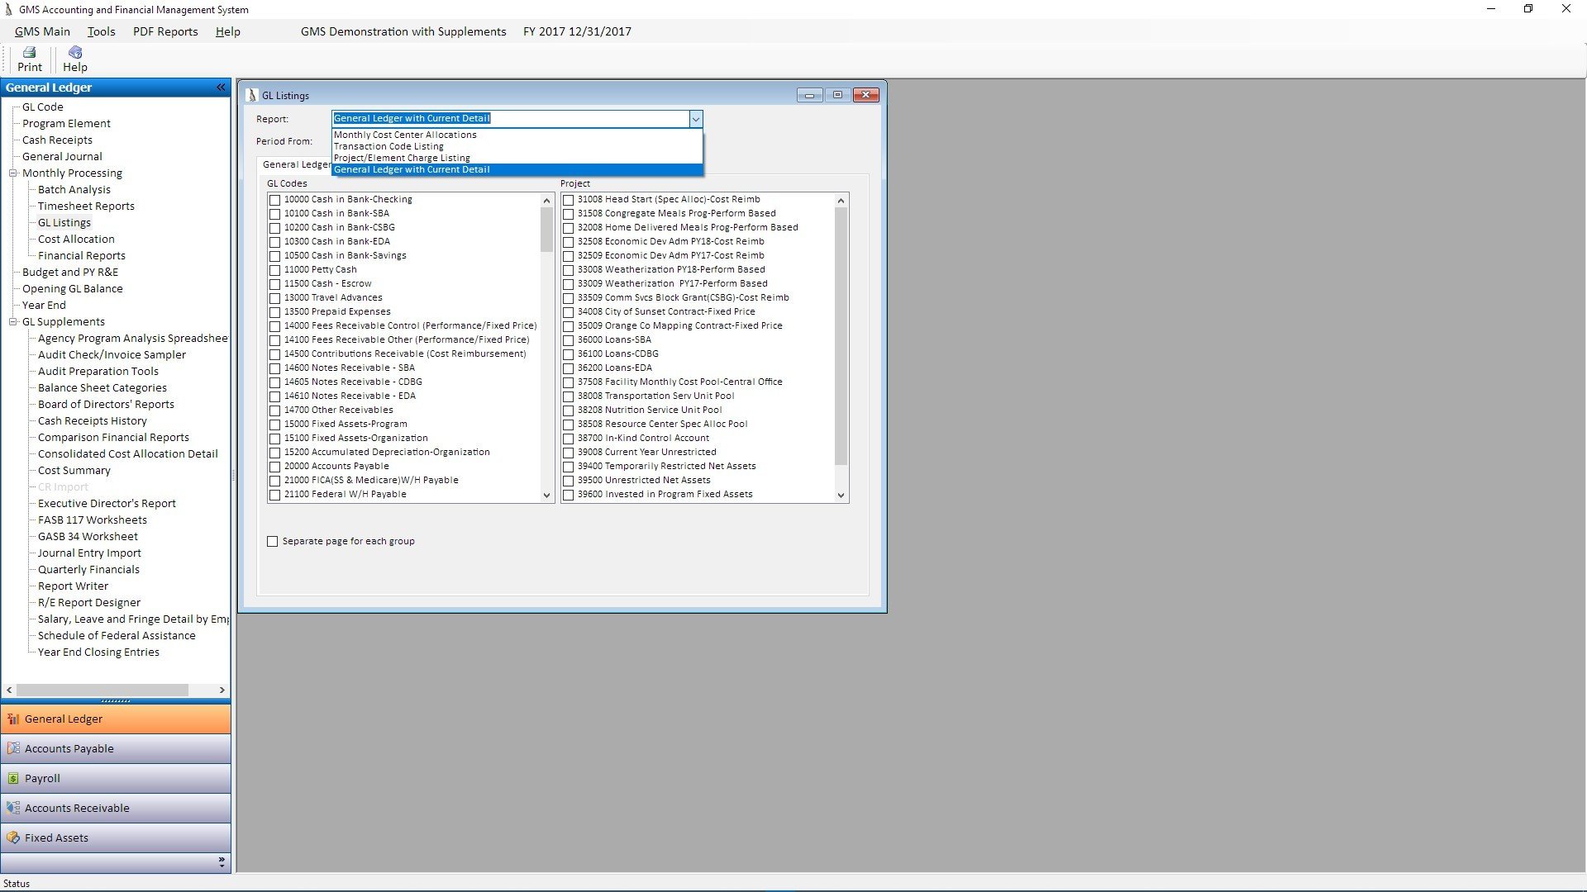The image size is (1587, 892).
Task: Open the Tools menu
Action: 101,31
